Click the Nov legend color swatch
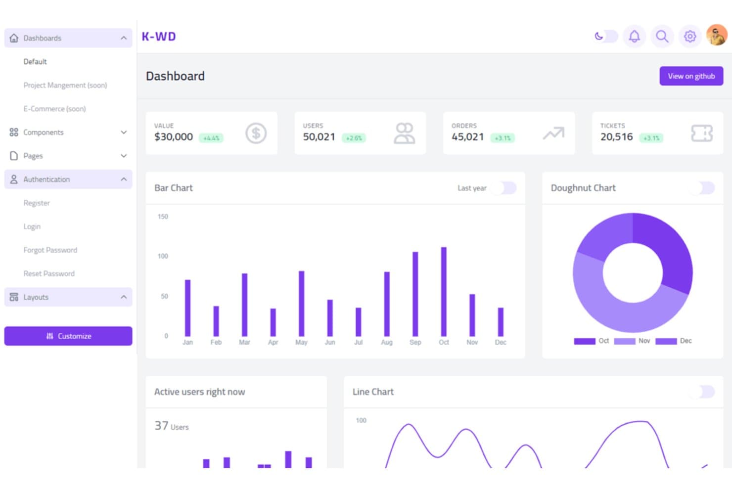The height and width of the screenshot is (488, 732). 625,341
